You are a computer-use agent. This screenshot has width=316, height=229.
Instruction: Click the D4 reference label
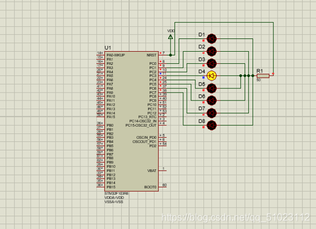click(202, 71)
